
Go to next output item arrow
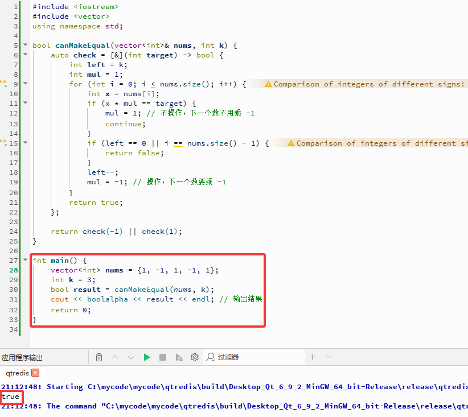(131, 357)
